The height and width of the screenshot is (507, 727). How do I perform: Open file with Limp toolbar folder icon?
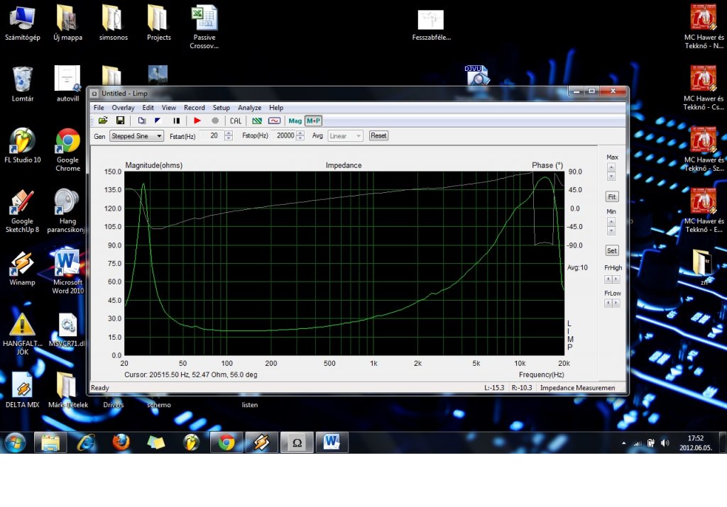point(103,121)
